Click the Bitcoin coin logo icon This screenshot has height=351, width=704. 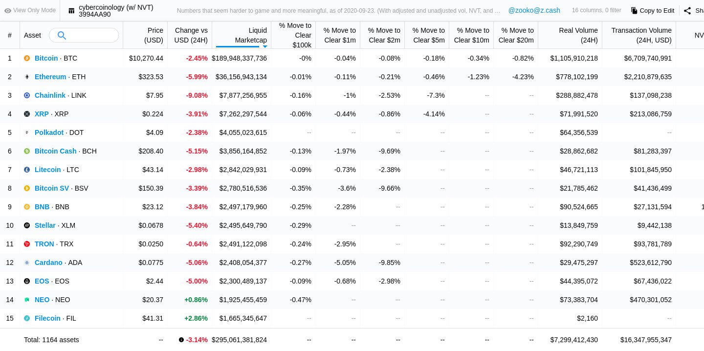pyautogui.click(x=27, y=58)
